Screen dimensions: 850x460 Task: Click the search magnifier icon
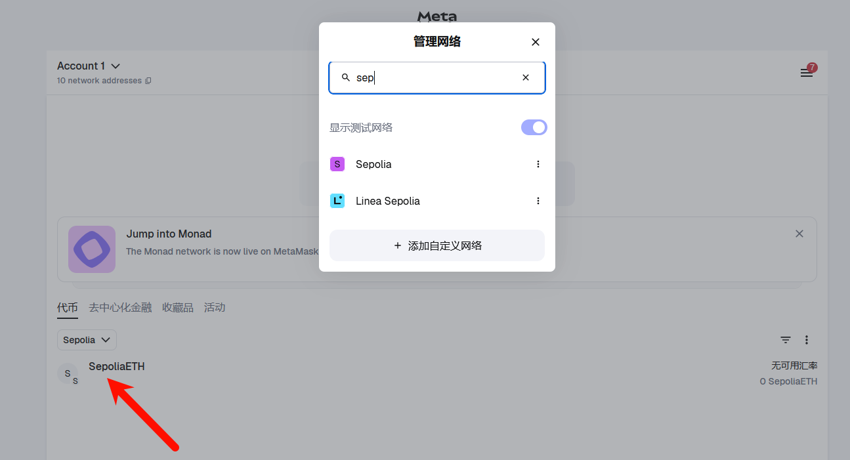[345, 77]
